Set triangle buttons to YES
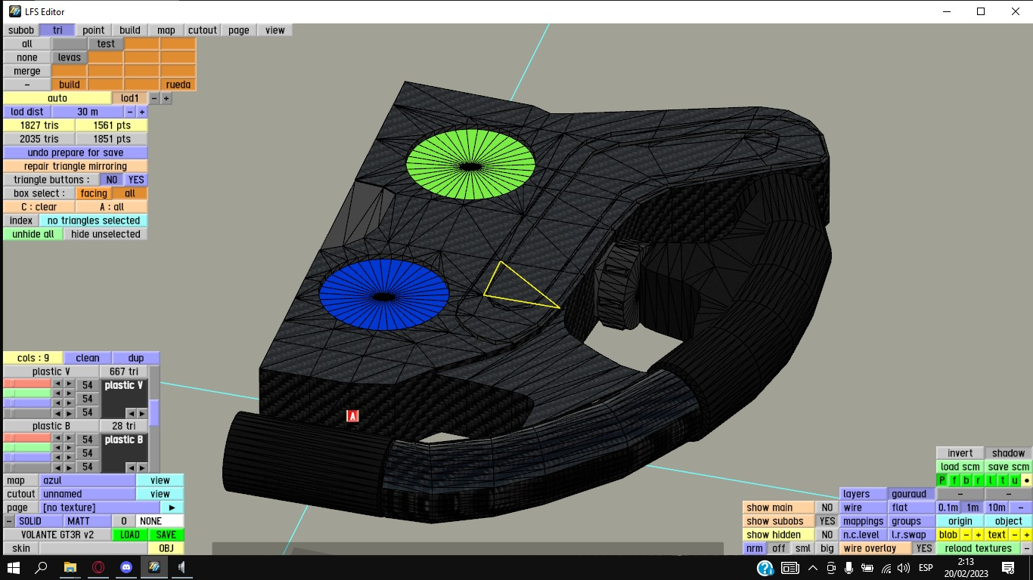Viewport: 1033px width, 580px height. [136, 180]
